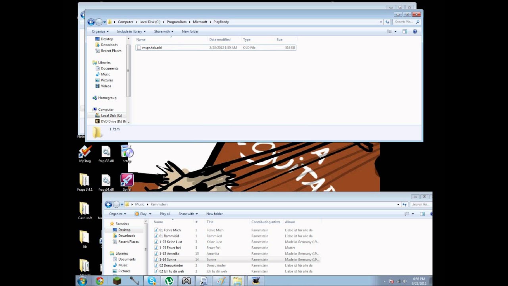Sort by Date modified column
508x286 pixels.
click(x=225, y=40)
